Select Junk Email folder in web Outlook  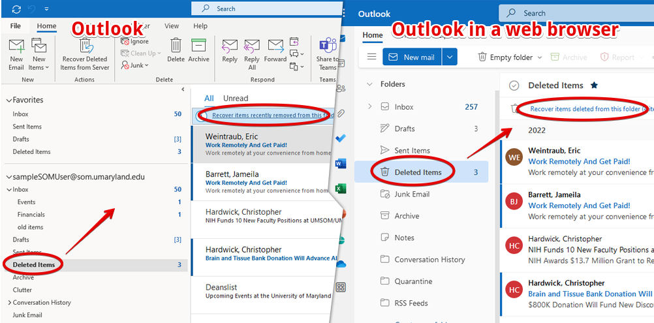click(x=412, y=194)
